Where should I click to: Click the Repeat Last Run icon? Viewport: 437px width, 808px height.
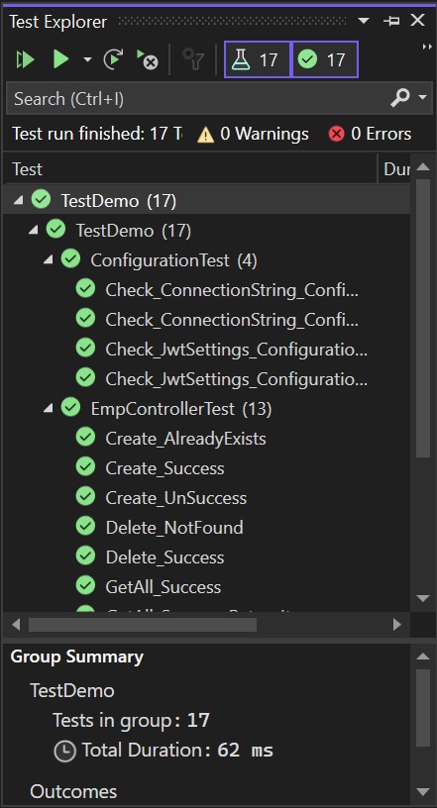coord(113,59)
